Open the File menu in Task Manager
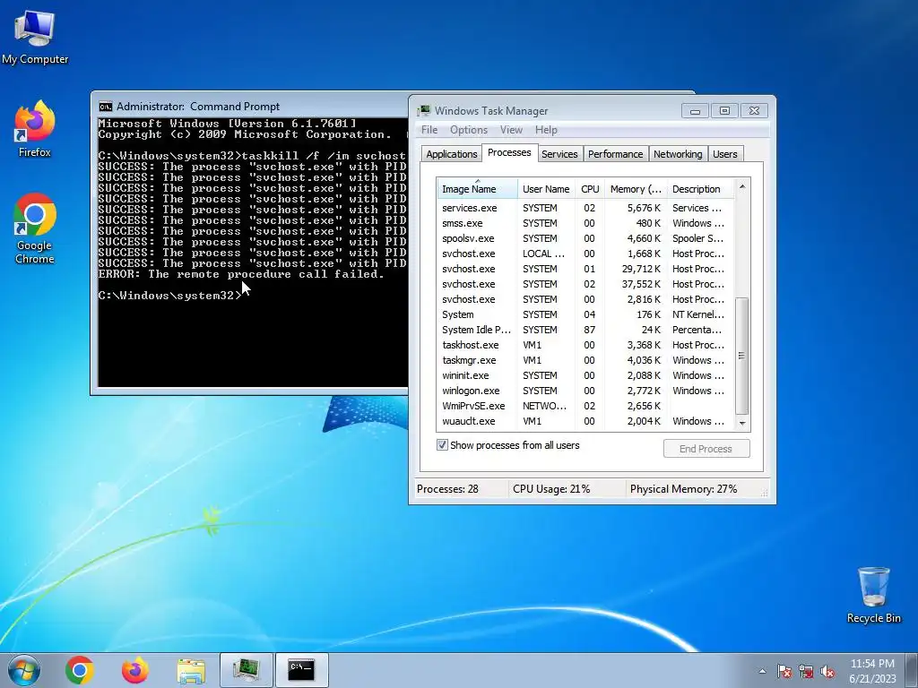The image size is (918, 688). [x=429, y=130]
